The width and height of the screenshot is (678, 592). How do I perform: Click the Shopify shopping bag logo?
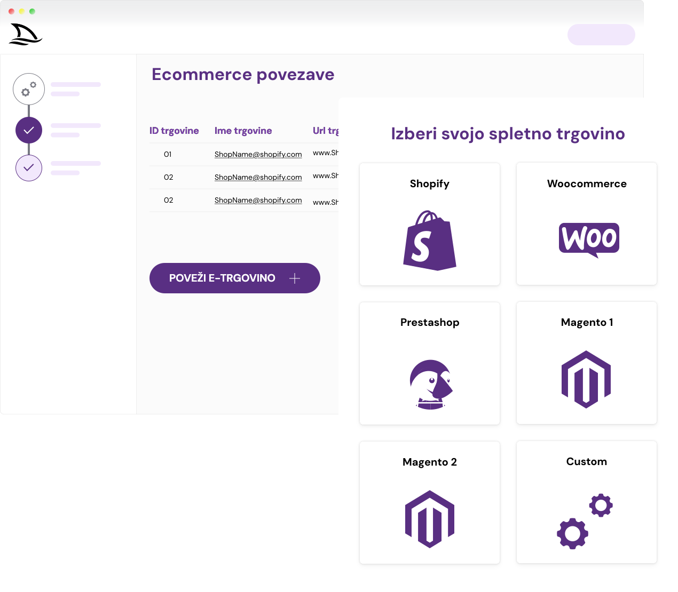pos(430,241)
